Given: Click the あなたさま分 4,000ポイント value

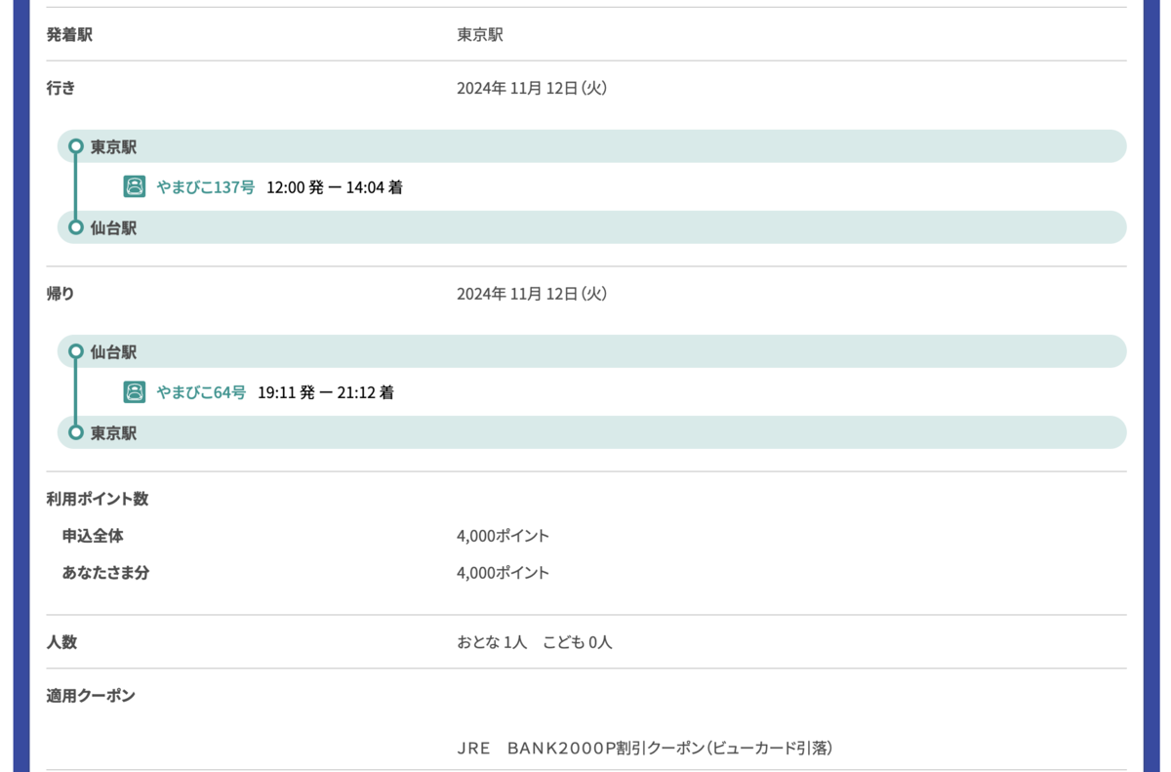Looking at the screenshot, I should coord(503,573).
